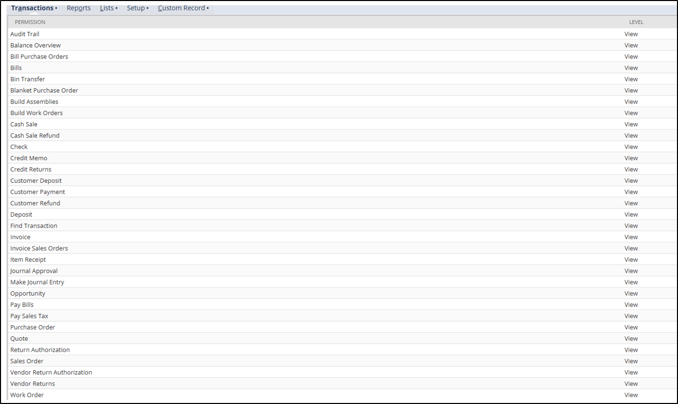
Task: Click the Invoice permission row
Action: click(342, 237)
